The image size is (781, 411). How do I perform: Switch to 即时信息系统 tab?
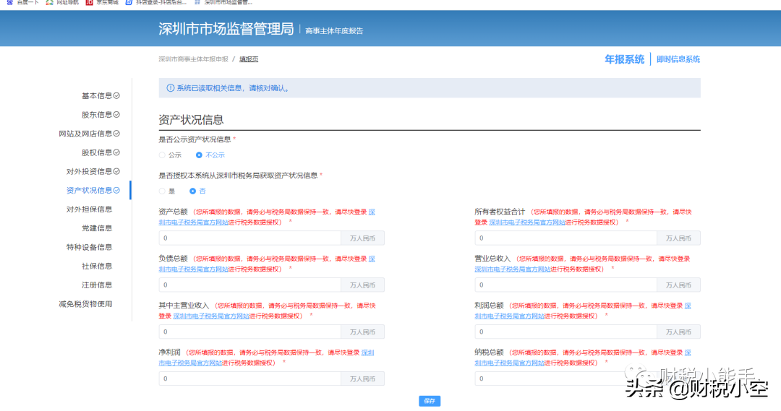(678, 59)
